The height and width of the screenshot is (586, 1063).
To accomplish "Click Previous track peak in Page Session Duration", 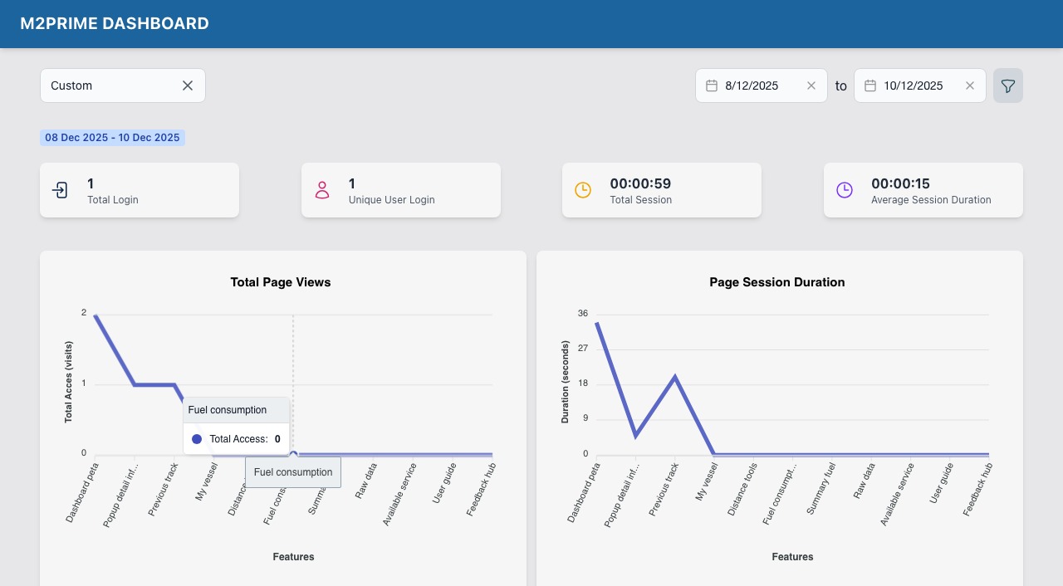I will (675, 377).
